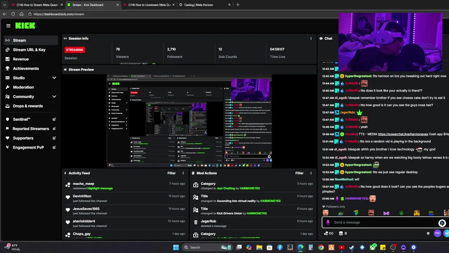Click ahariokidder4 follower entry

tap(84, 221)
